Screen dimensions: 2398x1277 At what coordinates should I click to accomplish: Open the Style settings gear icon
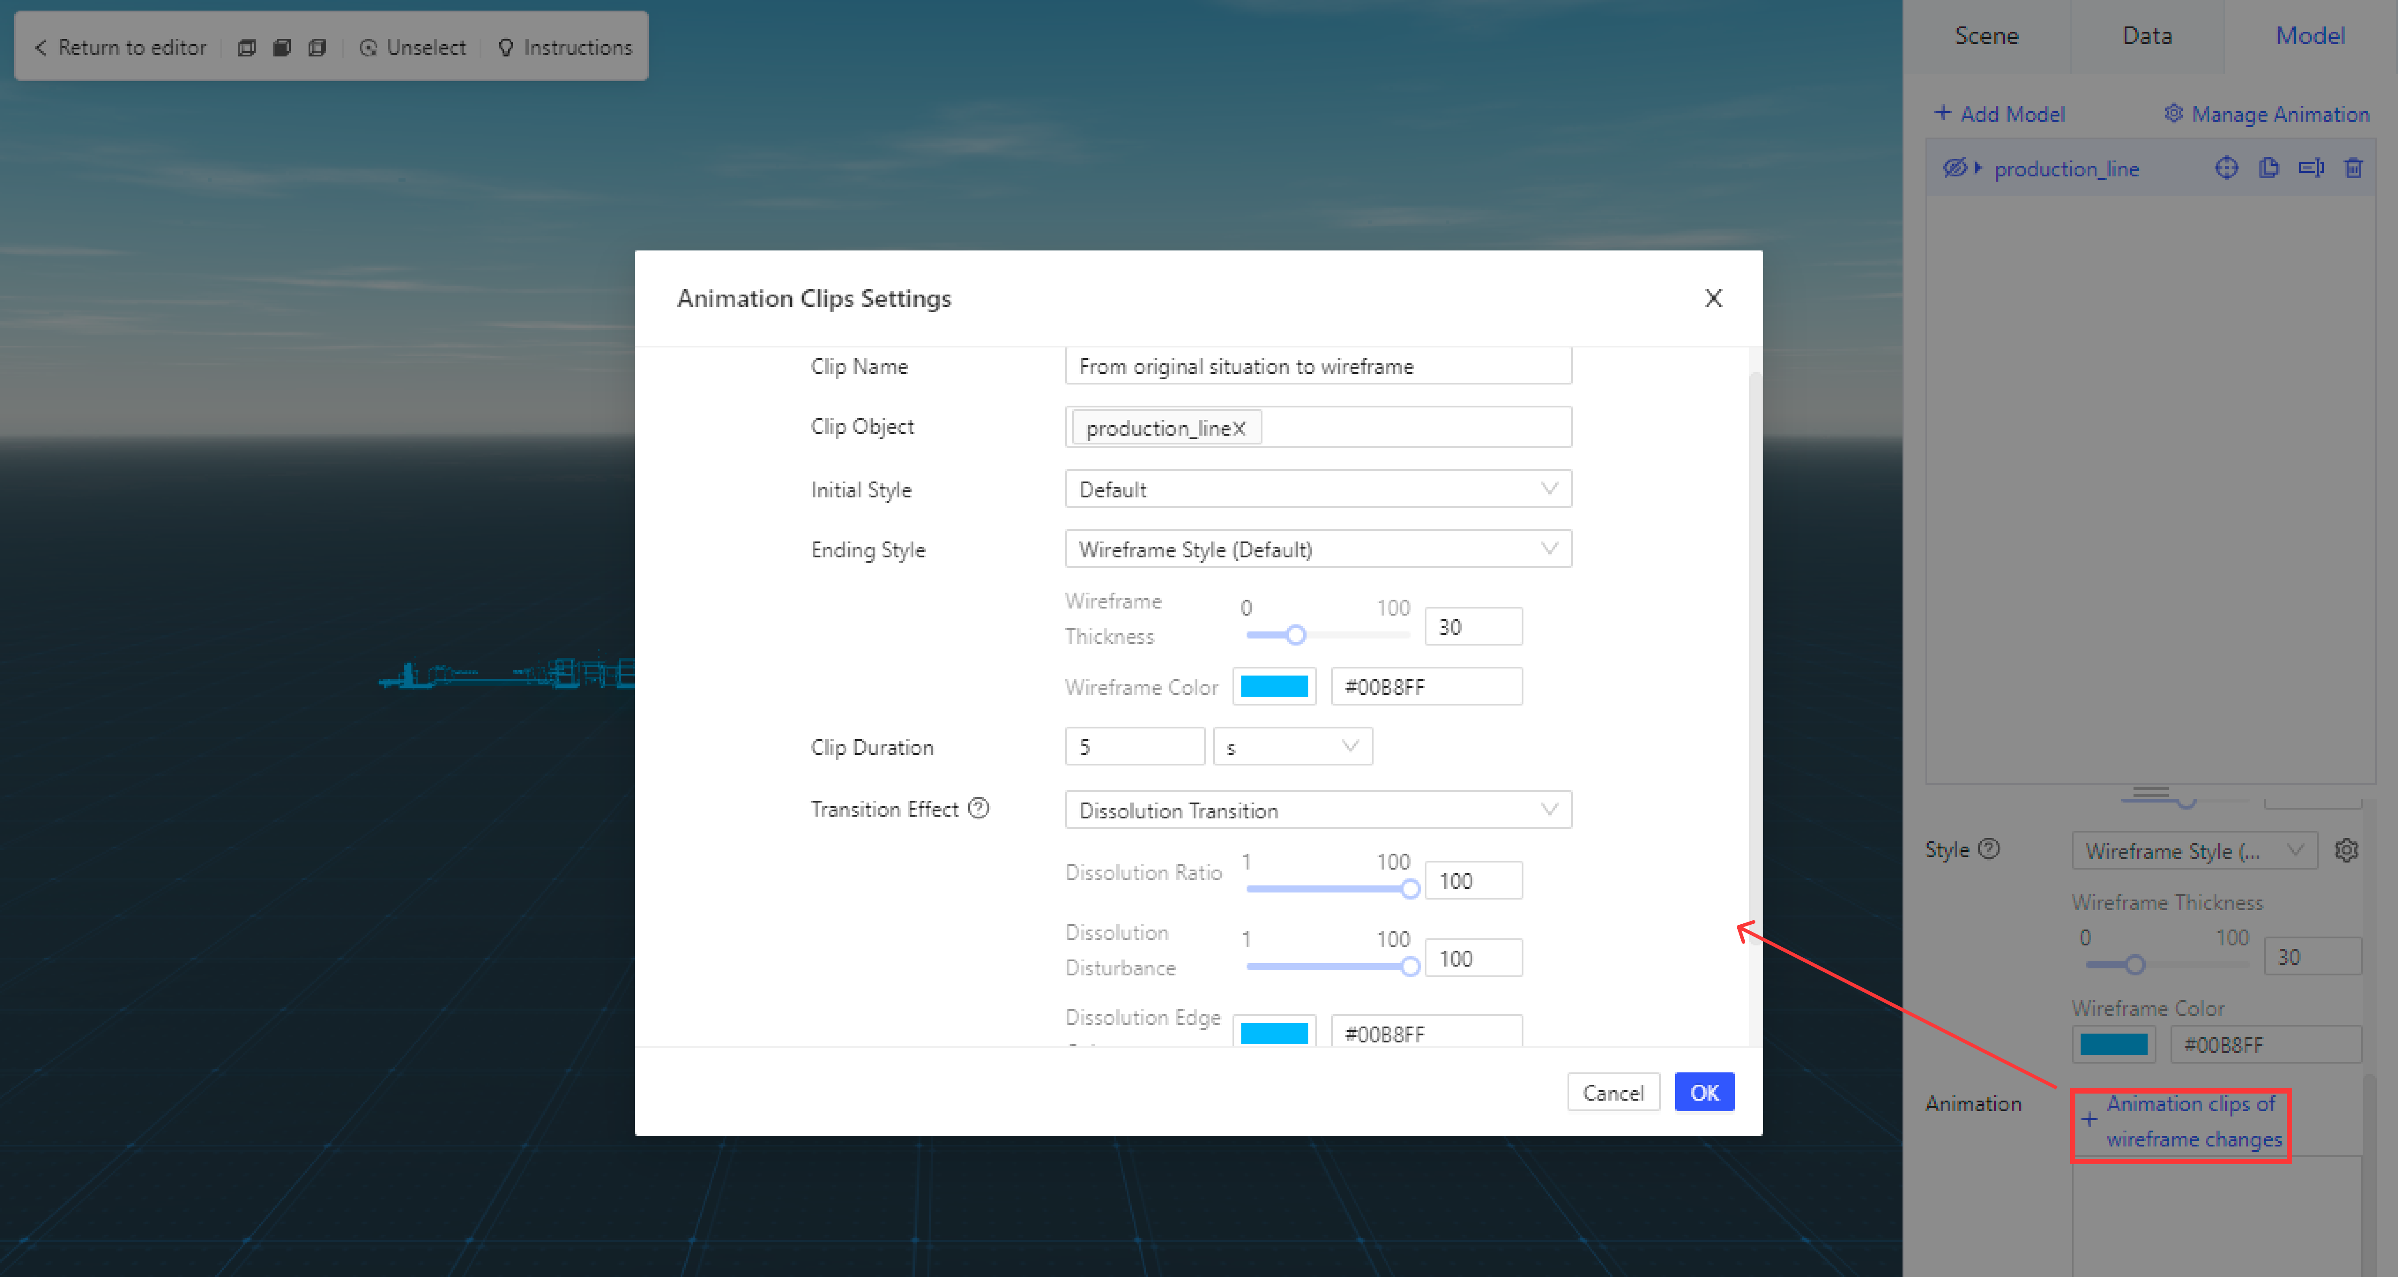pyautogui.click(x=2346, y=851)
